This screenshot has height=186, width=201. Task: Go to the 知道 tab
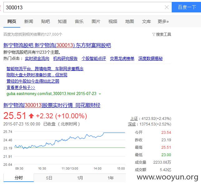click(x=62, y=21)
